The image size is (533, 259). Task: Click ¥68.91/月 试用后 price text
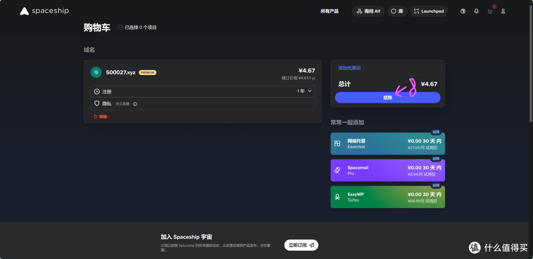422,201
